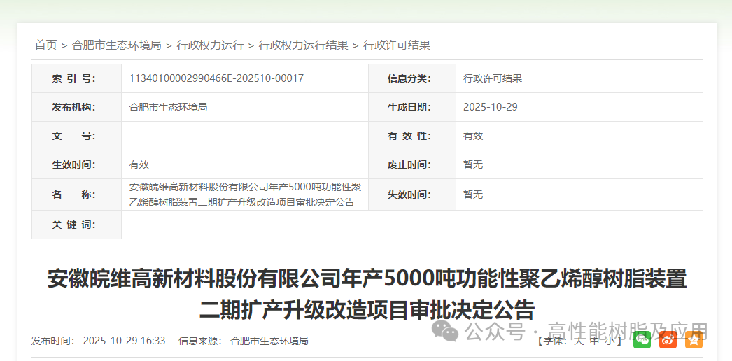Open 行政许可结果 breadcrumb link
Screen dimensions: 732x361
click(397, 45)
